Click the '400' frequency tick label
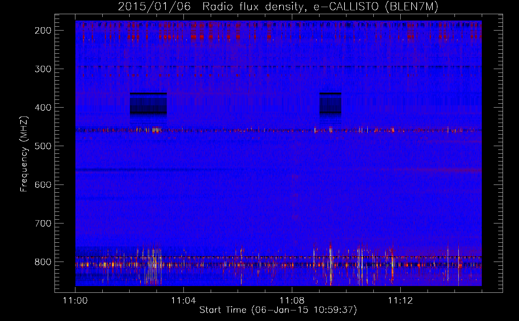 43,108
